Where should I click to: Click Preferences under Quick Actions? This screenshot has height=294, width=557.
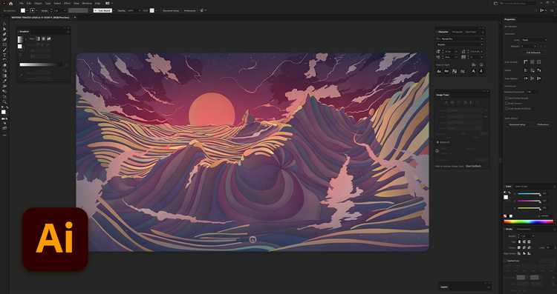[x=543, y=124]
